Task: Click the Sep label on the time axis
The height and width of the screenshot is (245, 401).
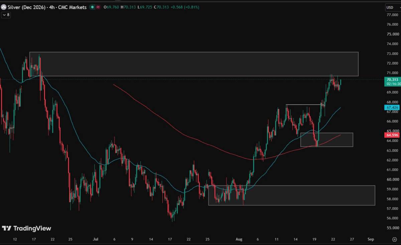Action: pos(370,239)
